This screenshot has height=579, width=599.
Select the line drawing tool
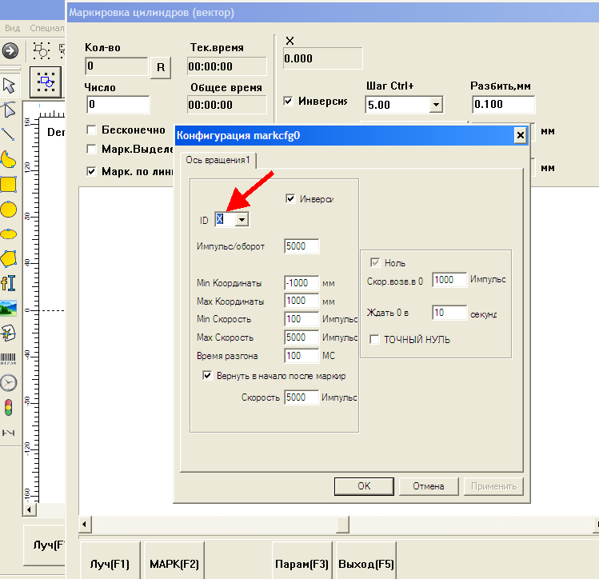[x=9, y=134]
